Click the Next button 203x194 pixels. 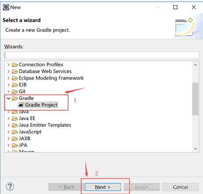pos(103,187)
